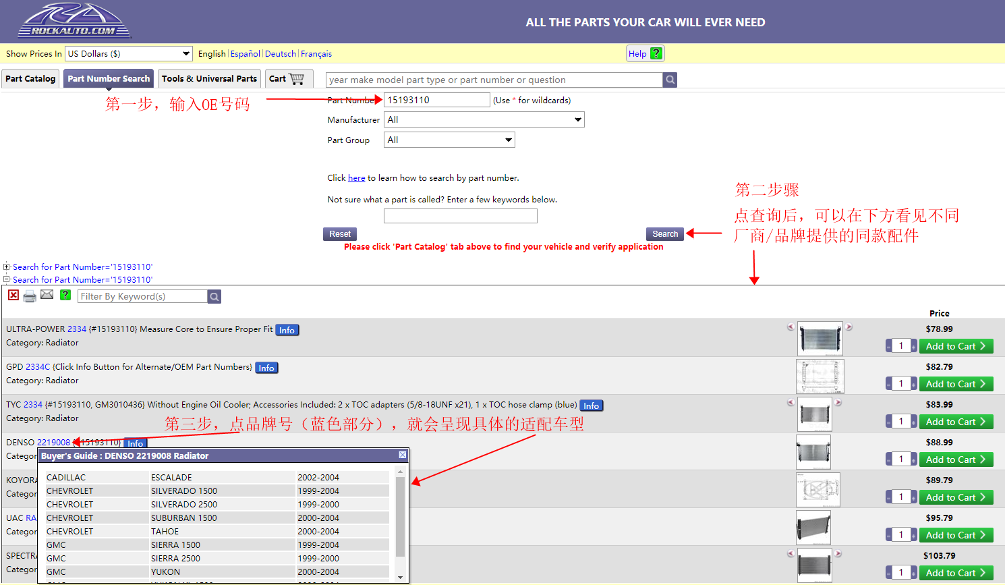
Task: Click the red X close results icon
Action: tap(13, 295)
